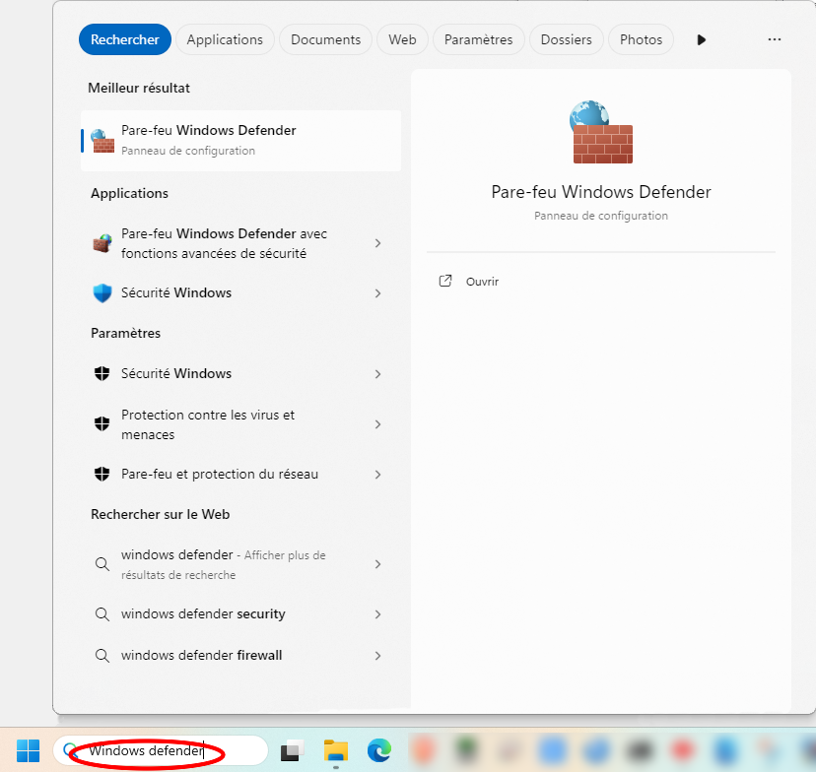Open File Explorer from the taskbar

(336, 750)
